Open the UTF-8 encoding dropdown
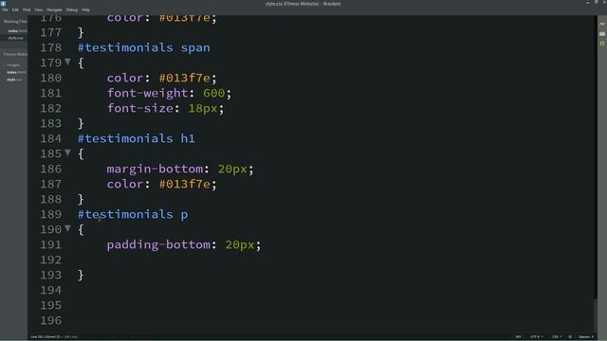 click(x=536, y=337)
